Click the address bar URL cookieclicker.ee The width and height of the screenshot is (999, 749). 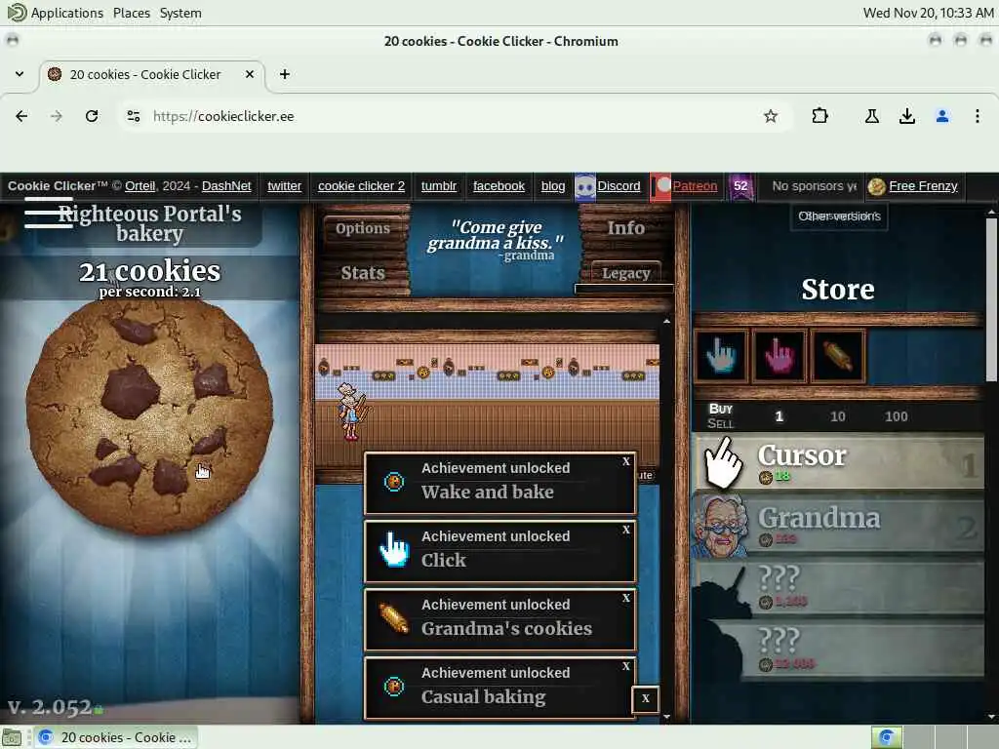[x=223, y=116]
